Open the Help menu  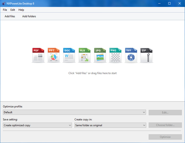point(21,10)
